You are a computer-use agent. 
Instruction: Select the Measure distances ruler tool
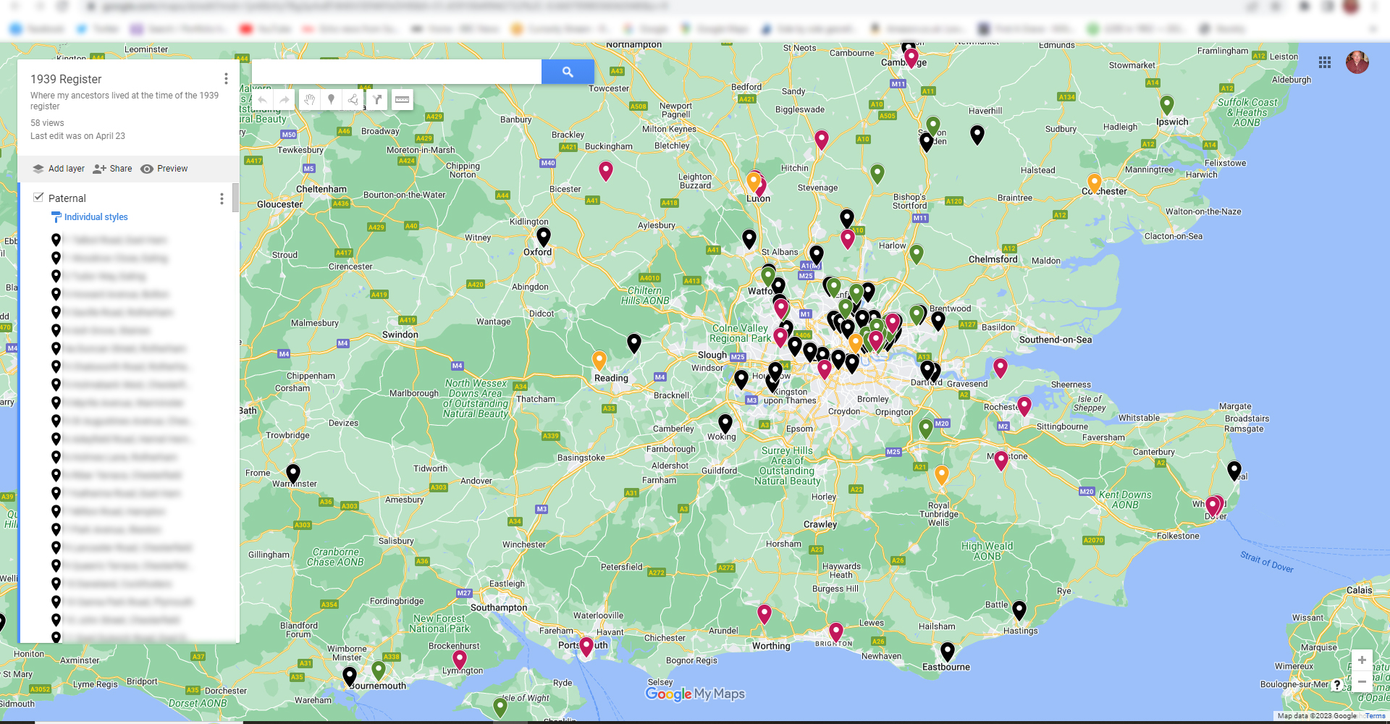402,100
